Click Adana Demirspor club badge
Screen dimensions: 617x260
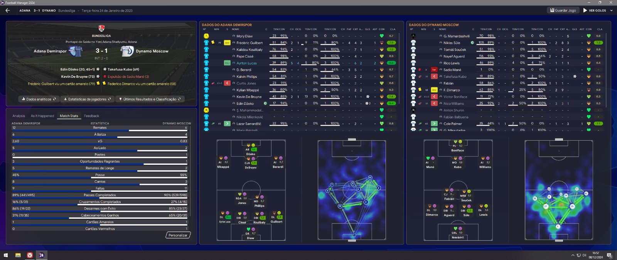click(x=76, y=51)
